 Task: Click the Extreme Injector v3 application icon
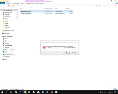(x=21, y=11)
